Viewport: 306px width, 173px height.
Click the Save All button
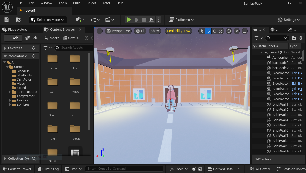(x=72, y=38)
